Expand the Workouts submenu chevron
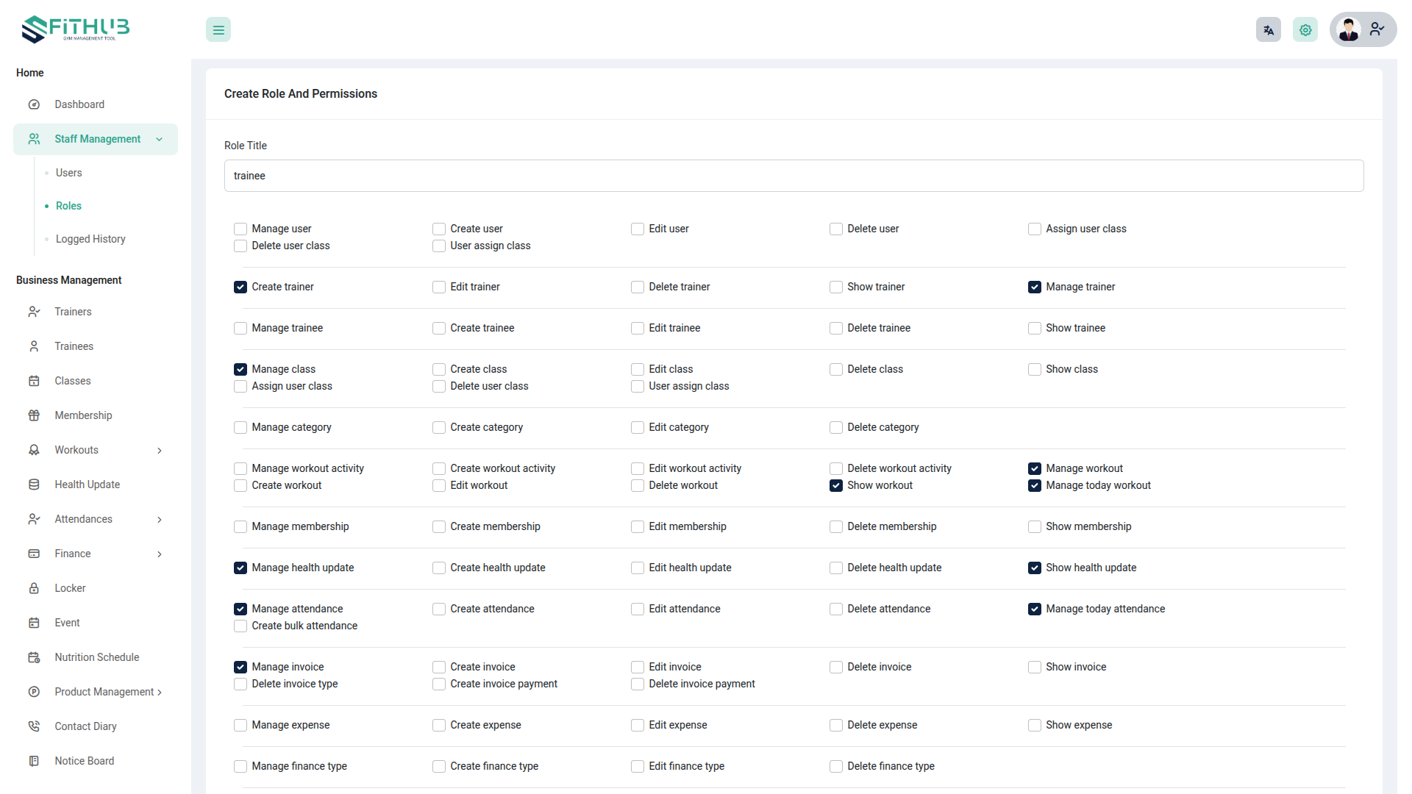The width and height of the screenshot is (1412, 794). coord(159,450)
